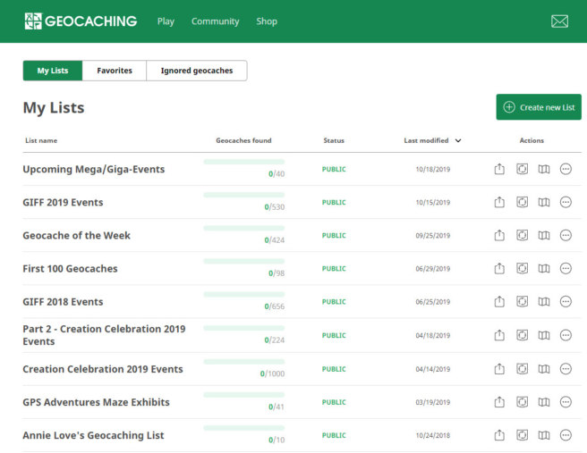Screen dimensions: 587x453
Task: Click the Geocaching logo
Action: point(81,21)
